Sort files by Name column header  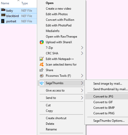(x=5, y=3)
